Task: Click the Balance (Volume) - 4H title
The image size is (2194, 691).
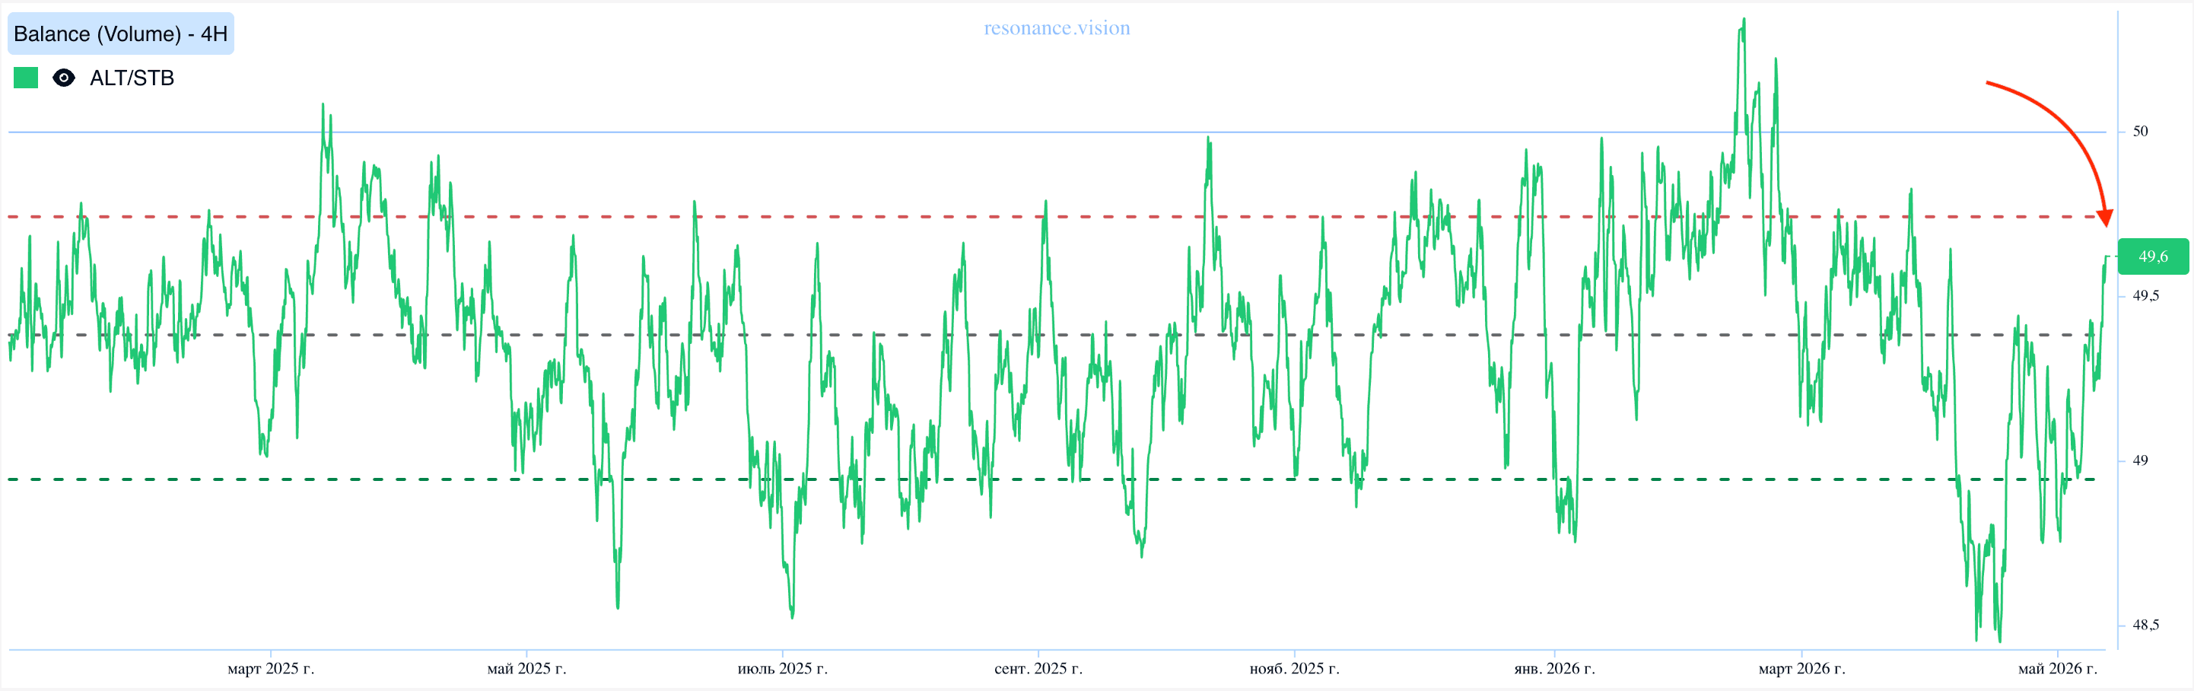Action: [x=121, y=34]
